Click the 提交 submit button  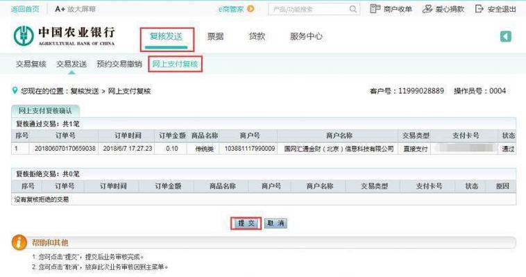pyautogui.click(x=246, y=224)
